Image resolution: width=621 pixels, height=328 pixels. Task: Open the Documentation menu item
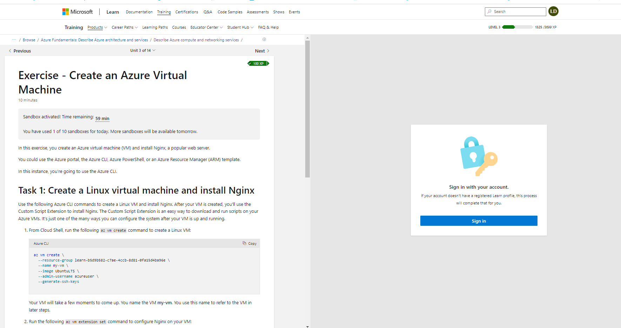[x=139, y=12]
